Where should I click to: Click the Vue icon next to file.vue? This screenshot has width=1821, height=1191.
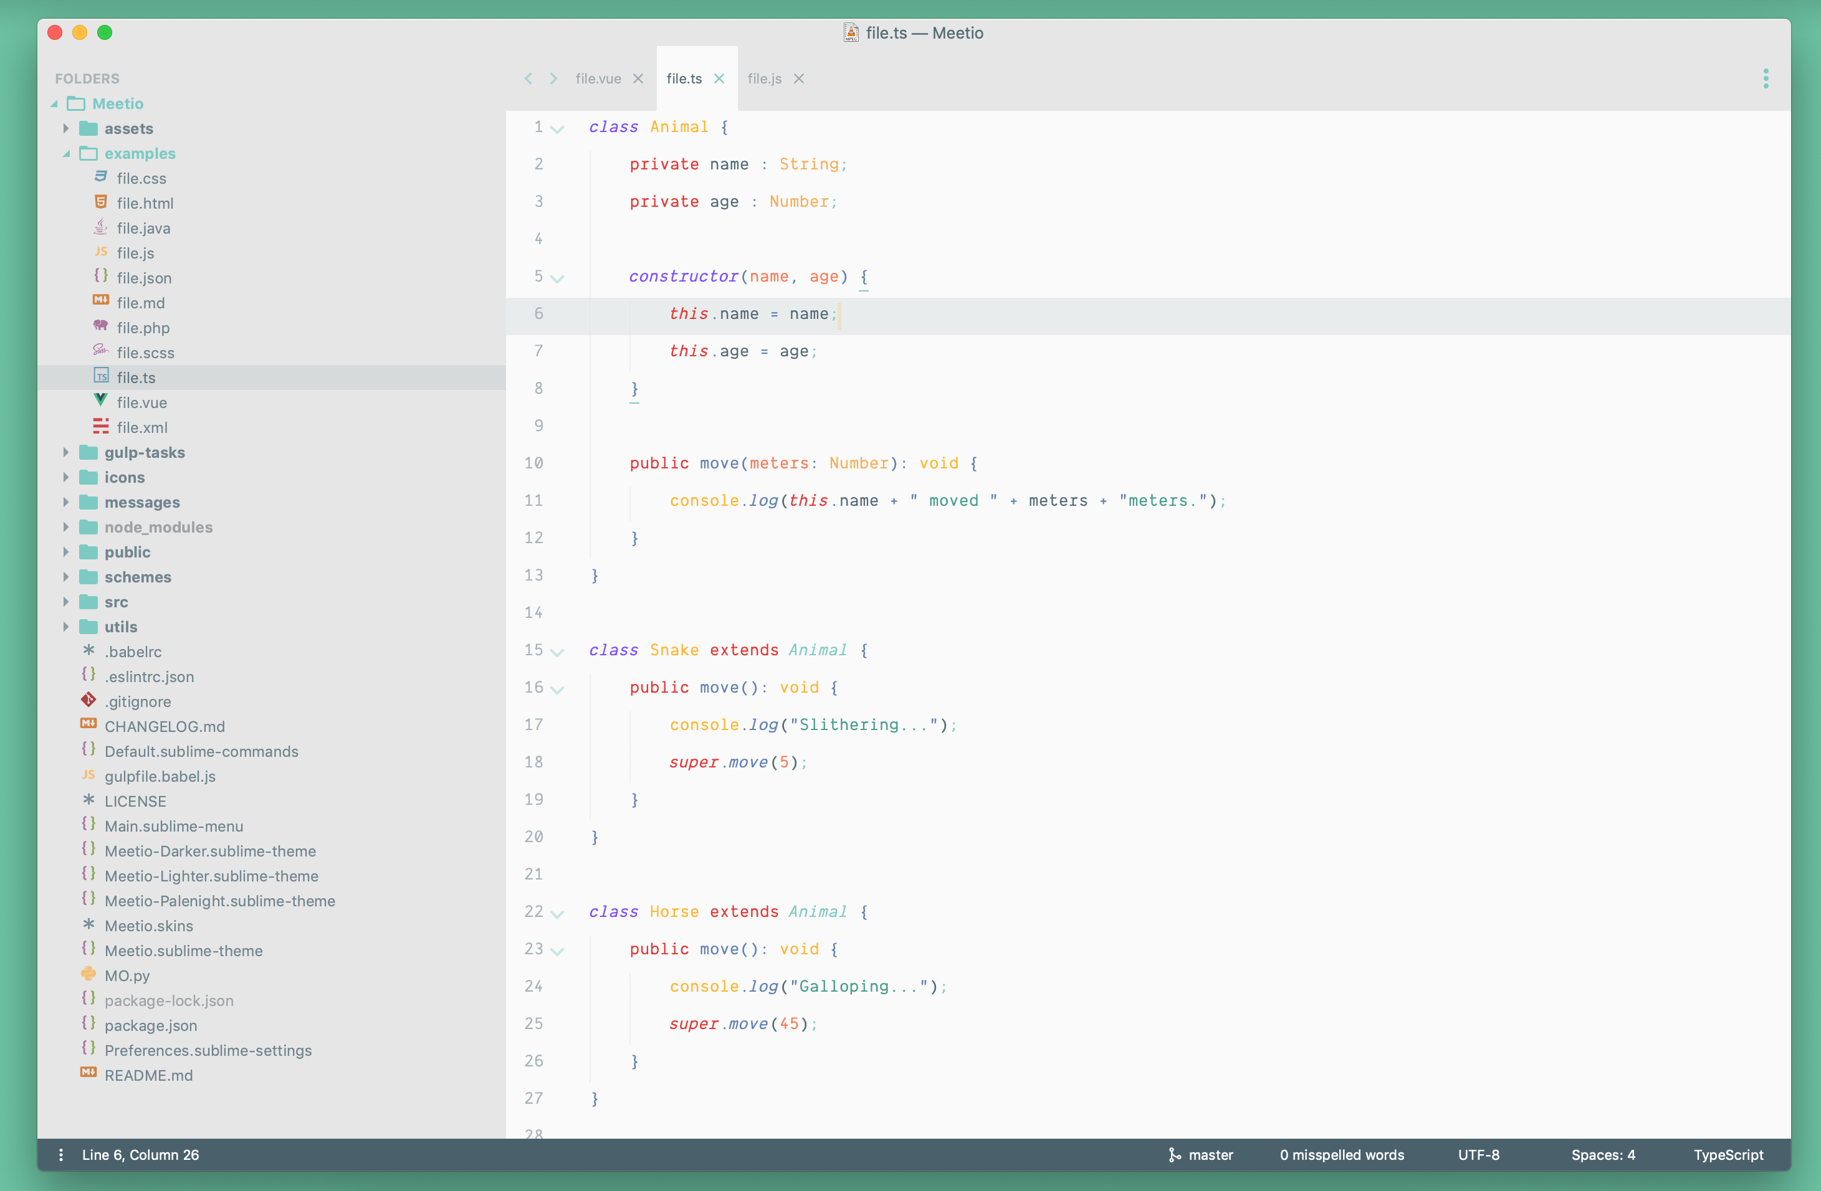[x=100, y=401]
